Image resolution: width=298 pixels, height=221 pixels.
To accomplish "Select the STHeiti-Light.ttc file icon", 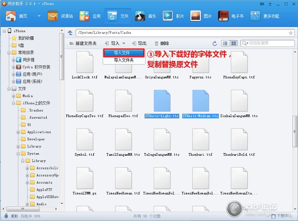I will tap(162, 101).
